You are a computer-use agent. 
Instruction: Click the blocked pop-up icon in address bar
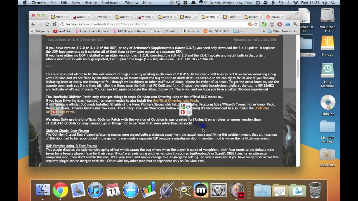coord(250,24)
